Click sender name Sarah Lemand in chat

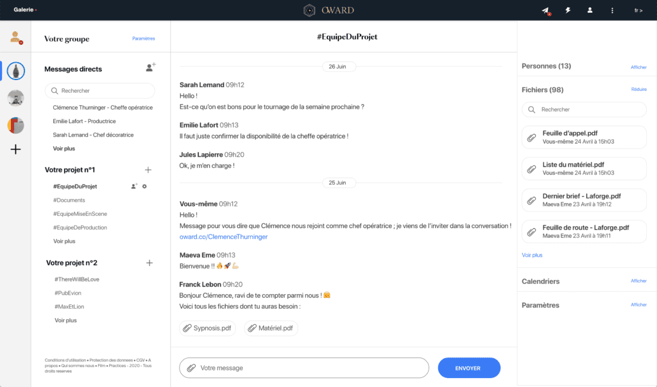pos(202,85)
